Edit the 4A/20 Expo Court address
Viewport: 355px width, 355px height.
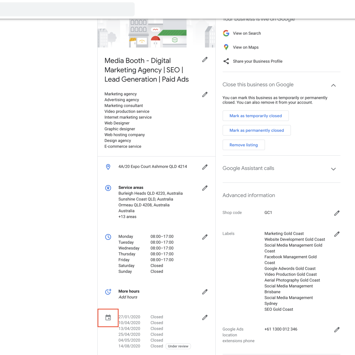[205, 167]
